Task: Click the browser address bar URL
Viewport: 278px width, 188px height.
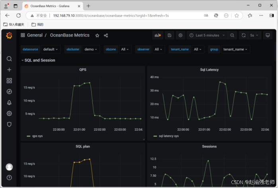Action: (x=111, y=16)
